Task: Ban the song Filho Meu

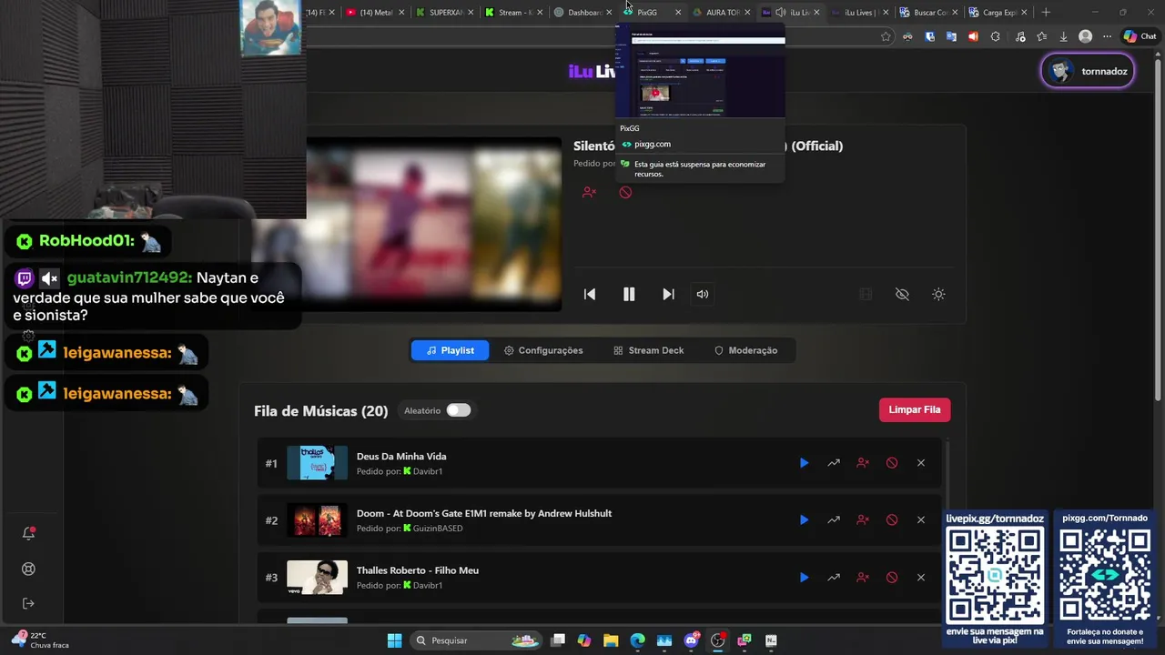Action: (892, 578)
